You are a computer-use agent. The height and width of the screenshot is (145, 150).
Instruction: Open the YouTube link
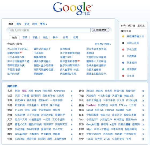(91, 105)
